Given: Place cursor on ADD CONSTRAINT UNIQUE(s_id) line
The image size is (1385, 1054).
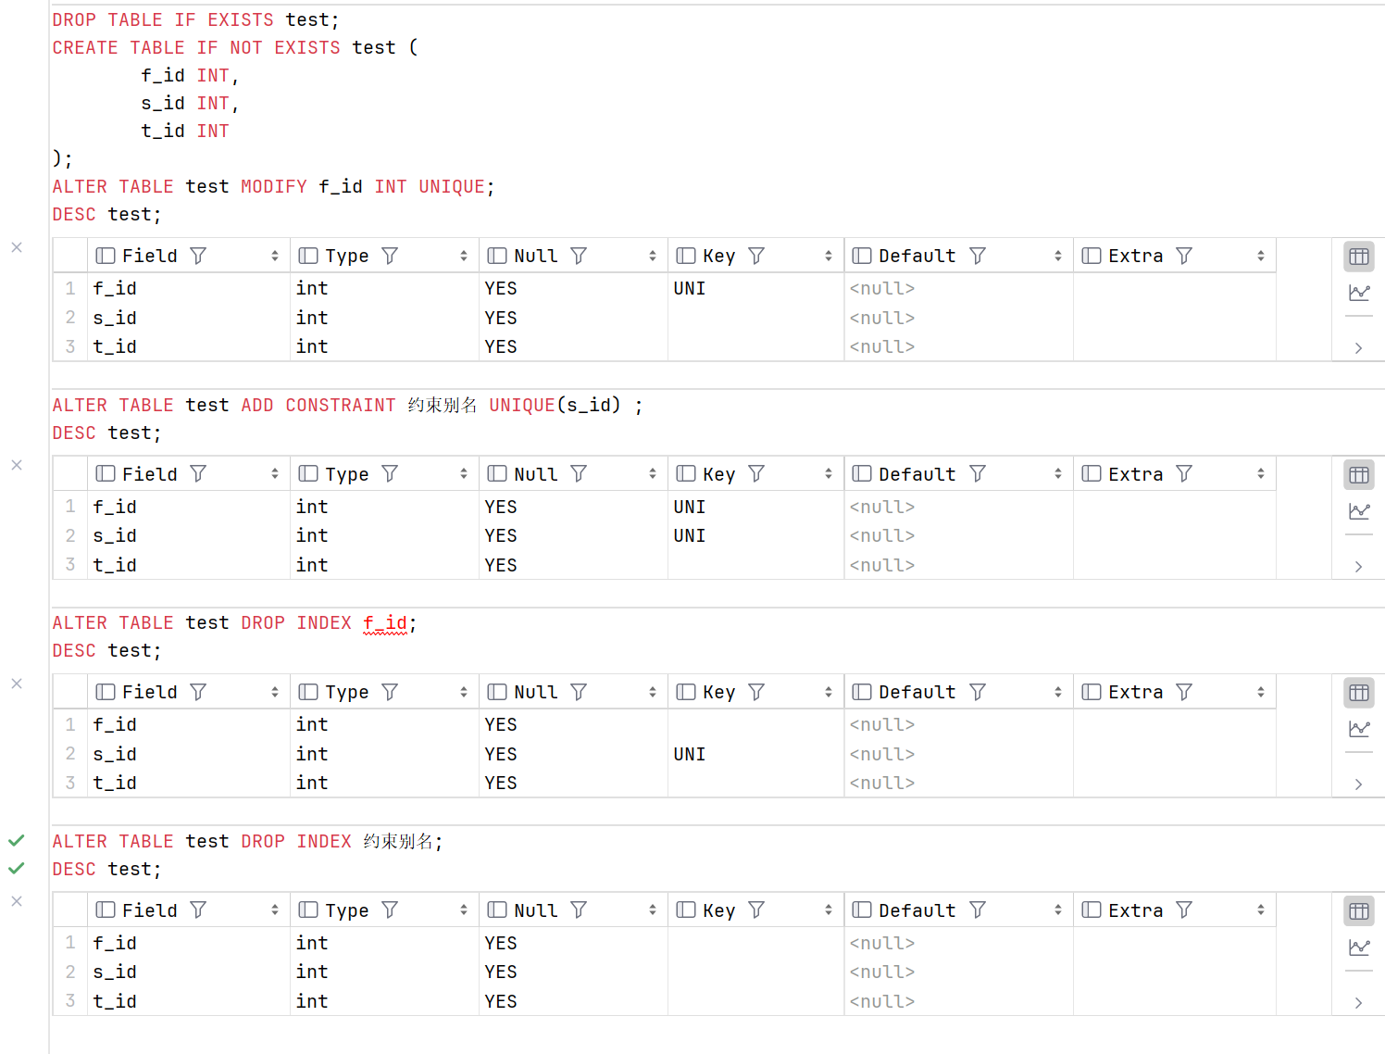Looking at the screenshot, I should tap(348, 406).
